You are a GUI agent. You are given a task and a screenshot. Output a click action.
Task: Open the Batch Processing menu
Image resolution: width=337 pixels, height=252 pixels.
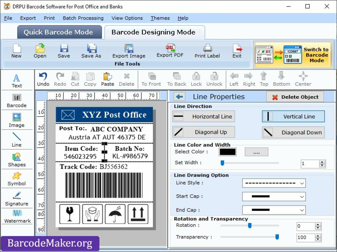pos(83,18)
